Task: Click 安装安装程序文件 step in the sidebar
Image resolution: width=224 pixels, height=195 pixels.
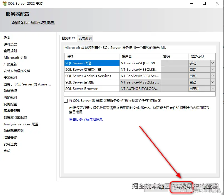Action: [x=17, y=71]
